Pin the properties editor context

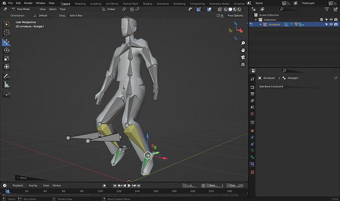tap(336, 78)
